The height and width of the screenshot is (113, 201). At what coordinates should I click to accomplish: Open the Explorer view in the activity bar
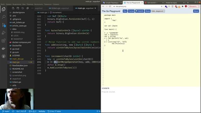click(3, 9)
